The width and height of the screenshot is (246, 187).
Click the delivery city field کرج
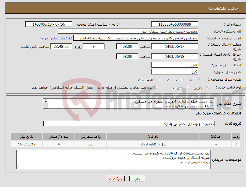coord(175,72)
